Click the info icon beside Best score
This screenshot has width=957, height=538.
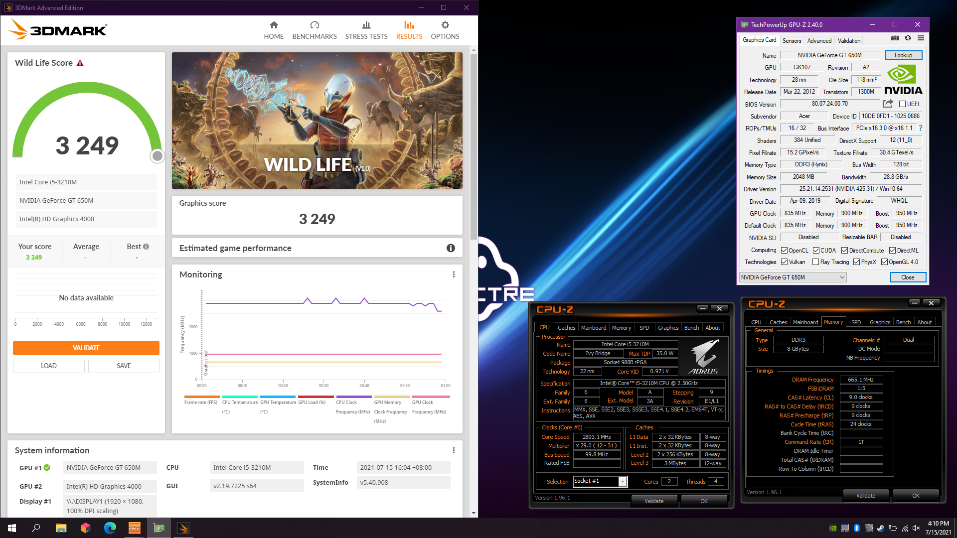click(146, 247)
